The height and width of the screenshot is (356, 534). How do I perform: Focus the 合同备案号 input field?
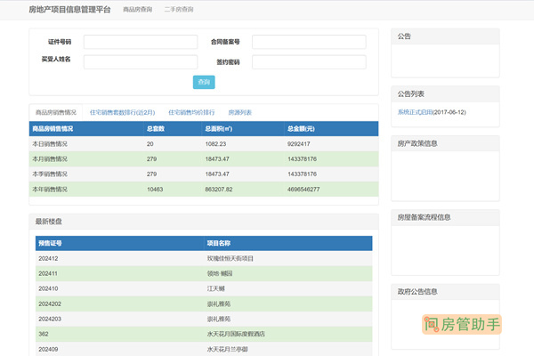coord(309,42)
